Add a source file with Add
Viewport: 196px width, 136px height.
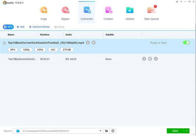coord(20,27)
